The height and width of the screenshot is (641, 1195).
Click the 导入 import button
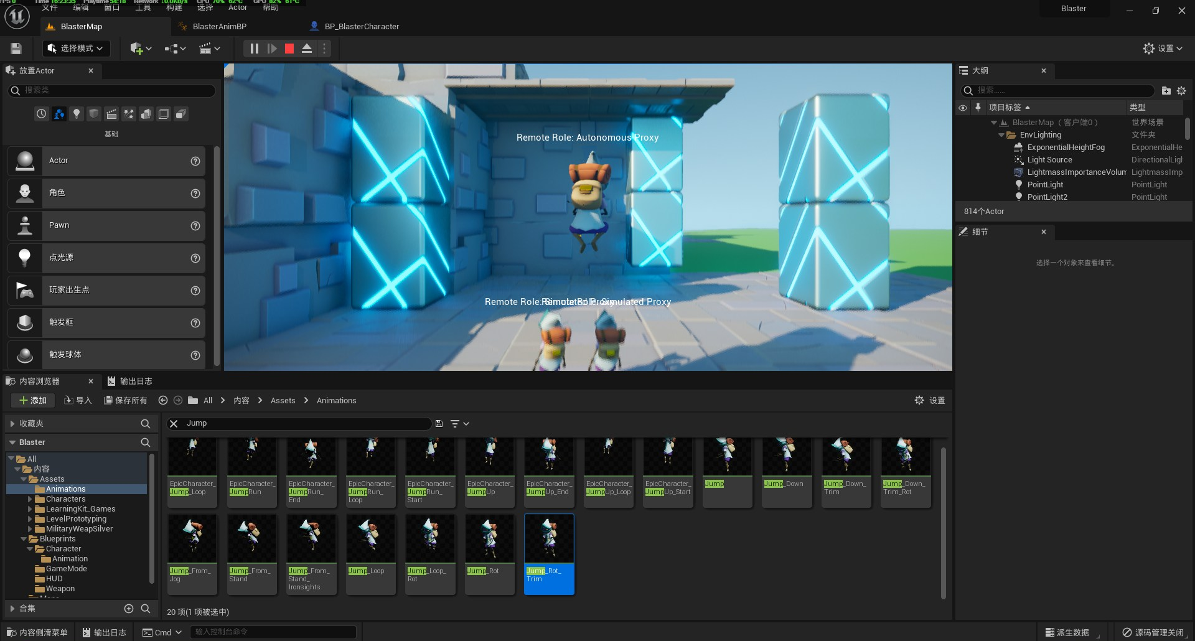(x=78, y=401)
